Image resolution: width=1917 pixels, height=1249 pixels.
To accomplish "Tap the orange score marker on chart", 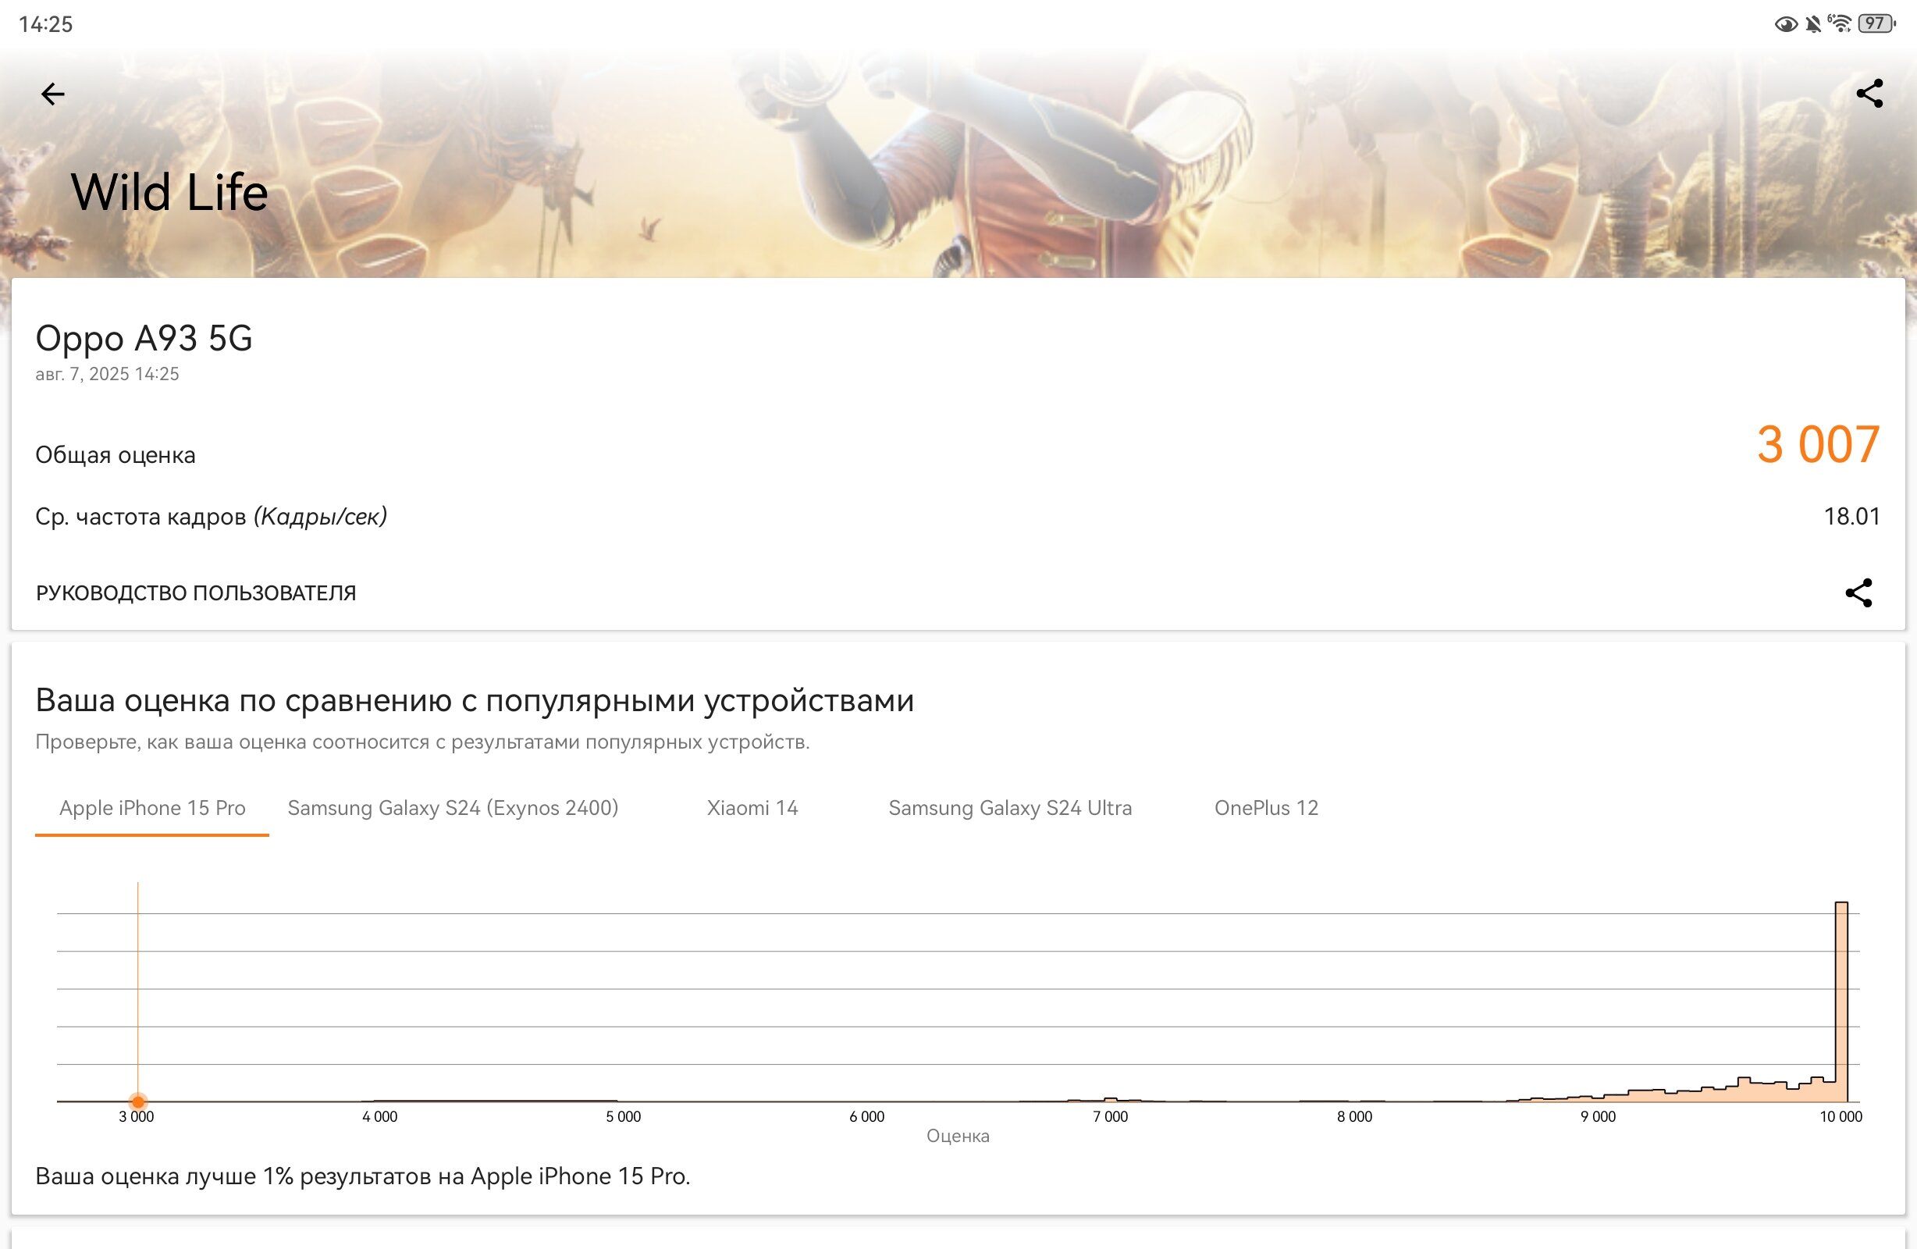I will (x=137, y=1101).
